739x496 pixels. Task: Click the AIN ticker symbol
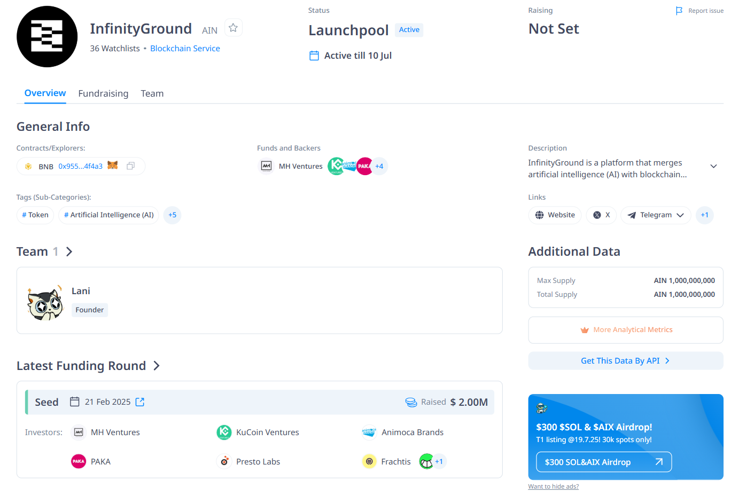point(209,30)
